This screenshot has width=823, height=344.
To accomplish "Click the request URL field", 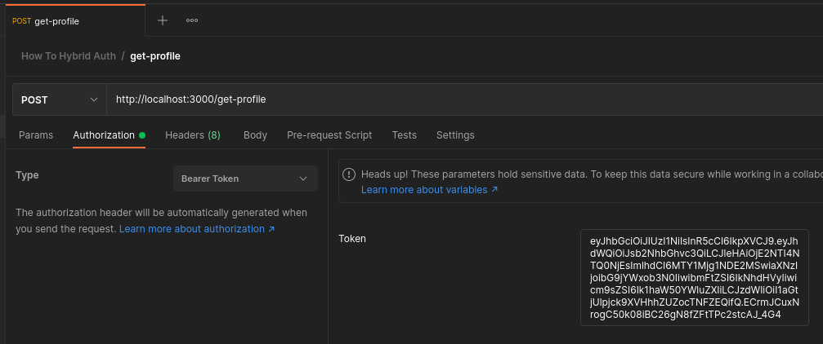I will click(x=458, y=99).
